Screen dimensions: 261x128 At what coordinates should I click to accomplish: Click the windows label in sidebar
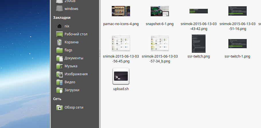coord(71,9)
